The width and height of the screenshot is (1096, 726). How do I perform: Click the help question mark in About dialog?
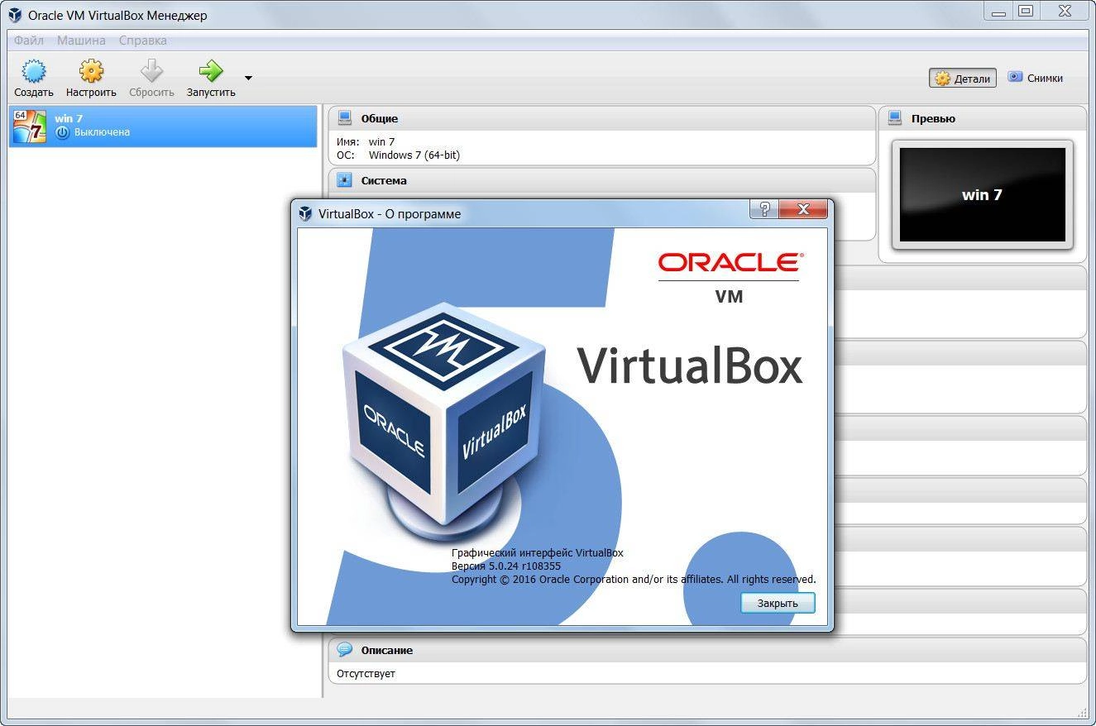pyautogui.click(x=764, y=208)
